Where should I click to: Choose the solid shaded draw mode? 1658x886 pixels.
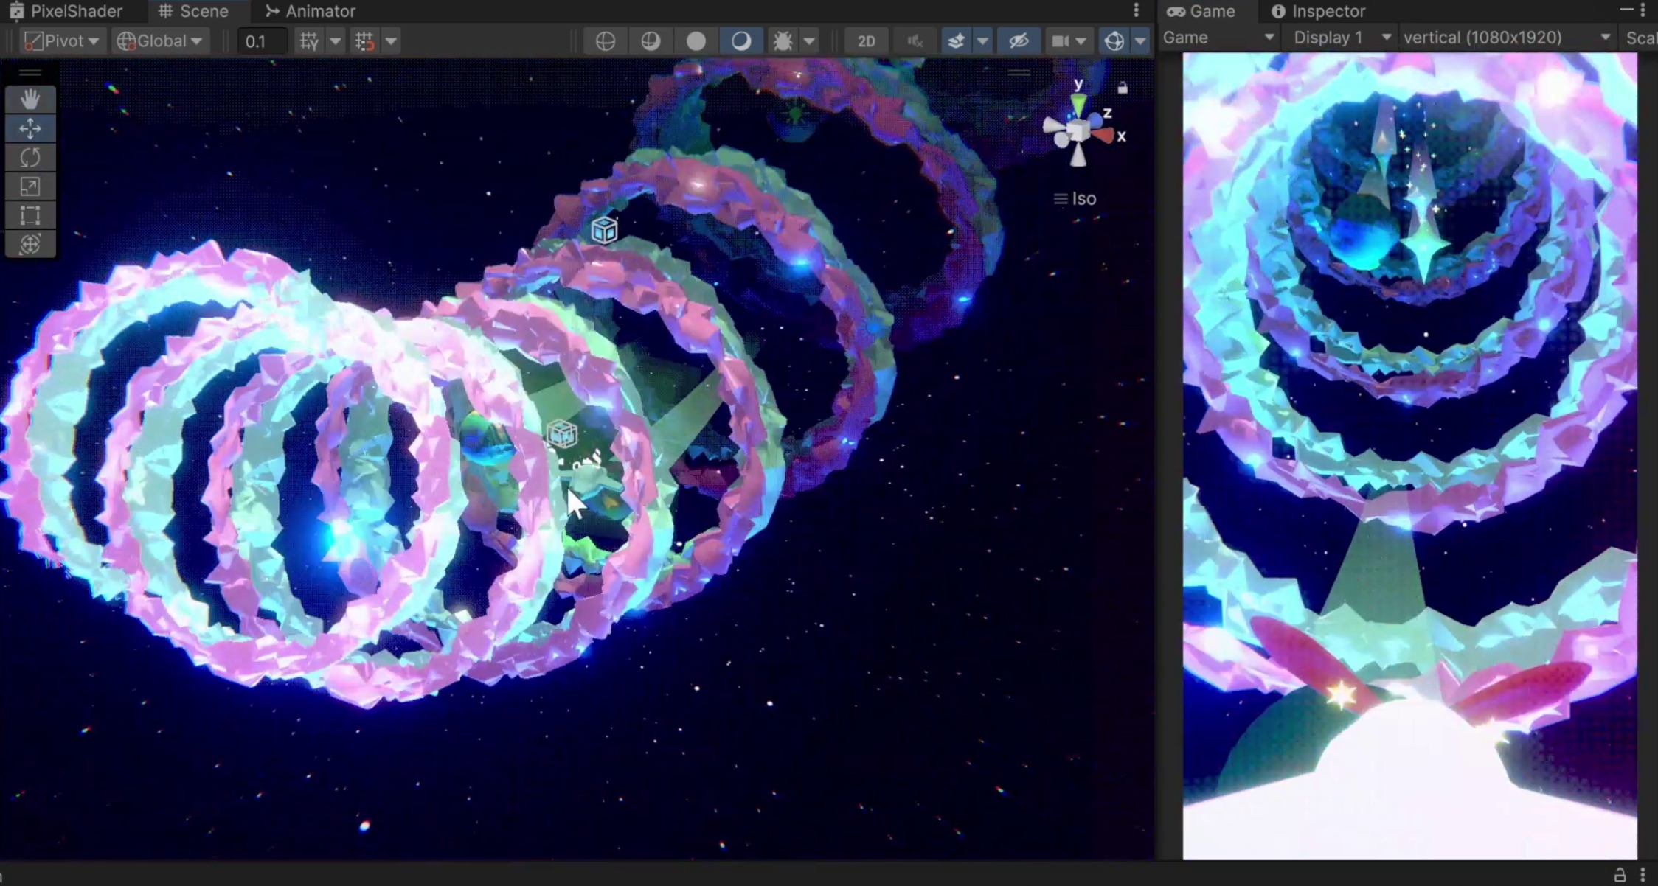[696, 41]
